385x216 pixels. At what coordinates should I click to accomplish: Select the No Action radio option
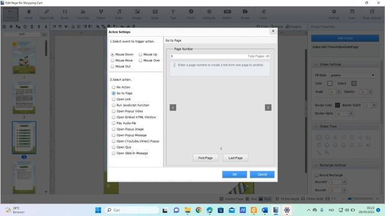tap(114, 87)
